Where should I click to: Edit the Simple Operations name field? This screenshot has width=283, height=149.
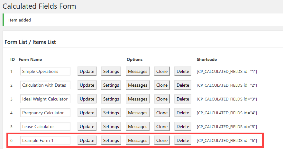point(45,71)
